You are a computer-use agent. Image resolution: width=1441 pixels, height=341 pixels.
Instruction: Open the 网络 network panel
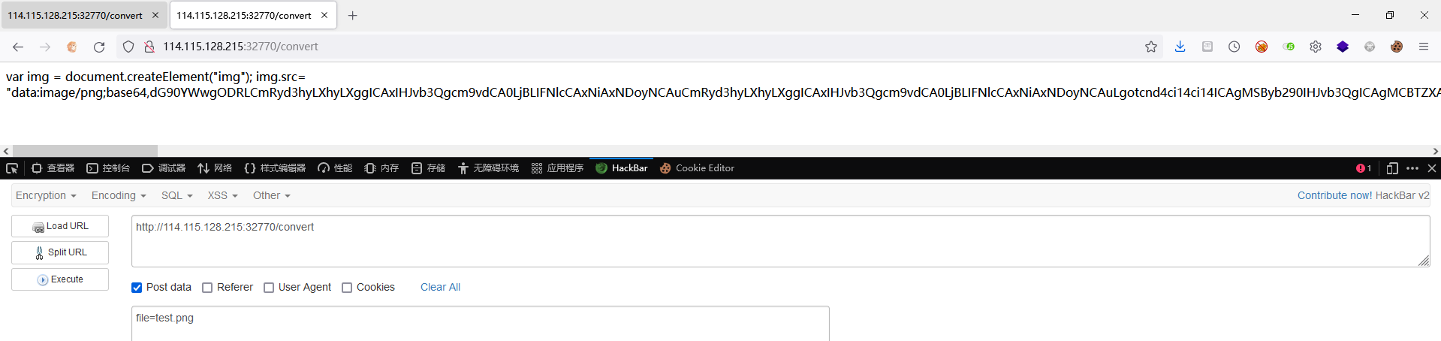215,168
